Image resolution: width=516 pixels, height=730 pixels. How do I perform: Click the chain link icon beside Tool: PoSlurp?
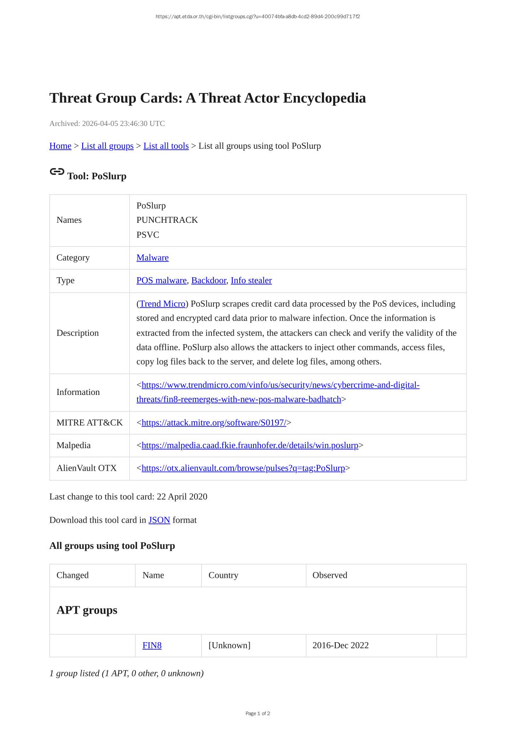click(57, 172)
